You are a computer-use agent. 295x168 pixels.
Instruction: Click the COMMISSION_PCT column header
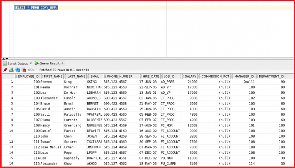(x=214, y=77)
